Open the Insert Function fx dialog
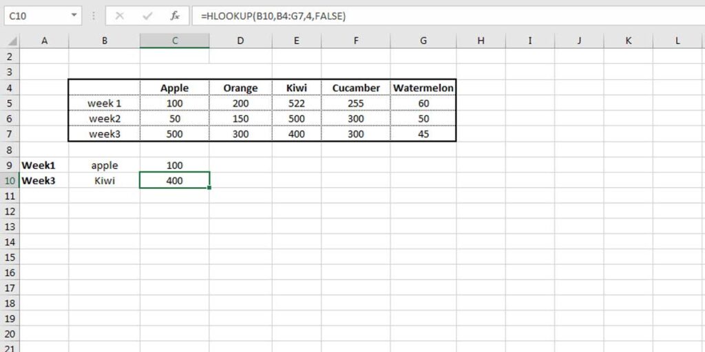Viewport: 705px width, 352px height. coord(174,16)
